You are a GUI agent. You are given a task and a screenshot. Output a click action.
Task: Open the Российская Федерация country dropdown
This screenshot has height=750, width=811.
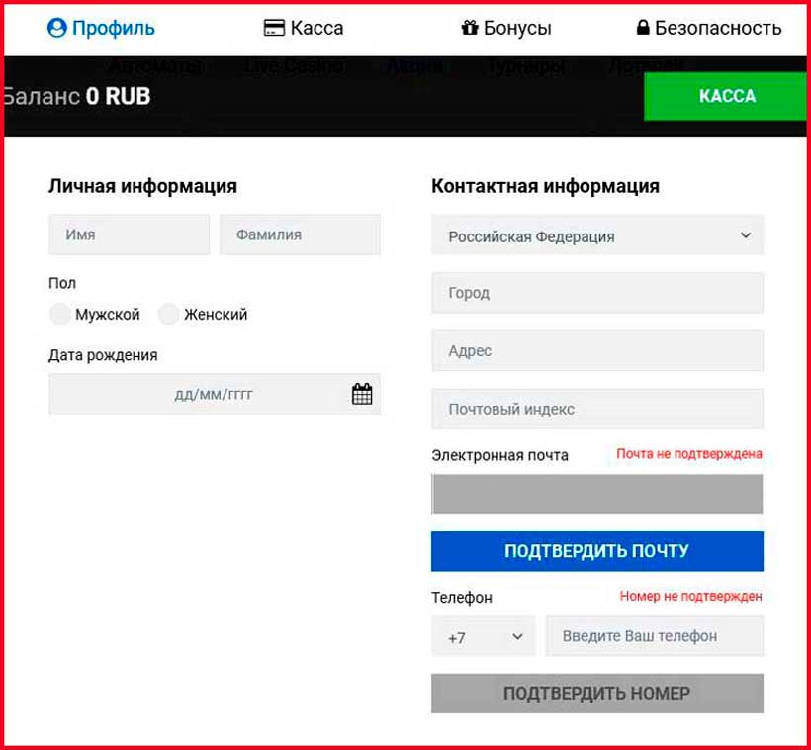coord(596,236)
